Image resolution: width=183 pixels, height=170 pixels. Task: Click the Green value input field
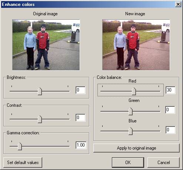pos(170,110)
